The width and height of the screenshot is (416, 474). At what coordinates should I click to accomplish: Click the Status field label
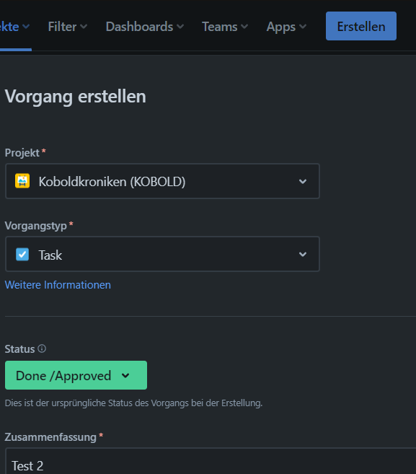[x=19, y=349]
